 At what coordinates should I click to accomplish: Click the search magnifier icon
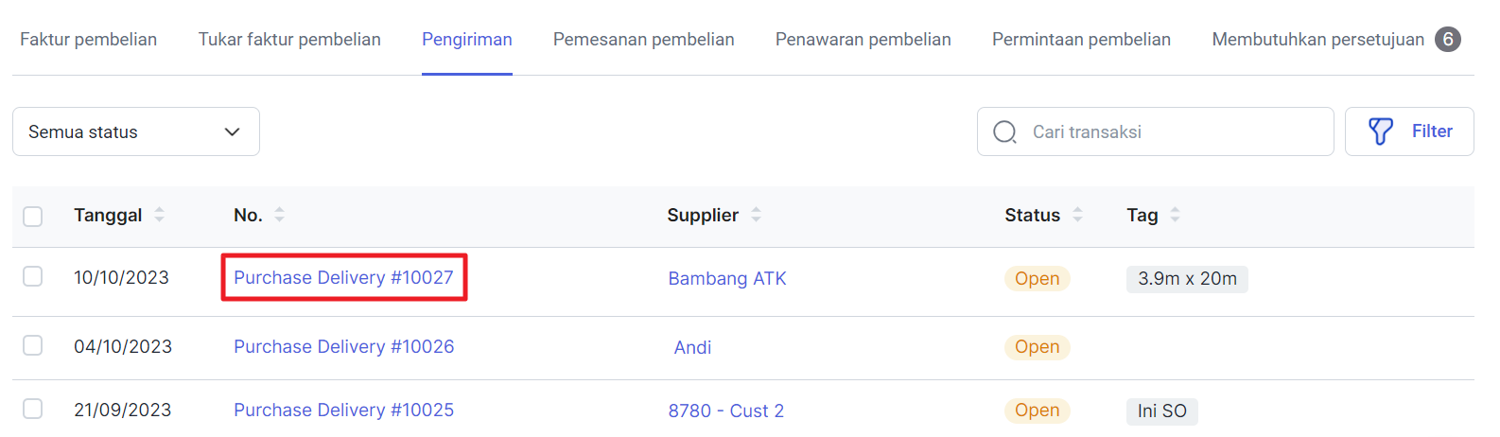click(1004, 131)
